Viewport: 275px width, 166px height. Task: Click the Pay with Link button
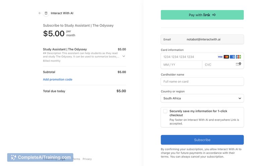[x=202, y=15]
